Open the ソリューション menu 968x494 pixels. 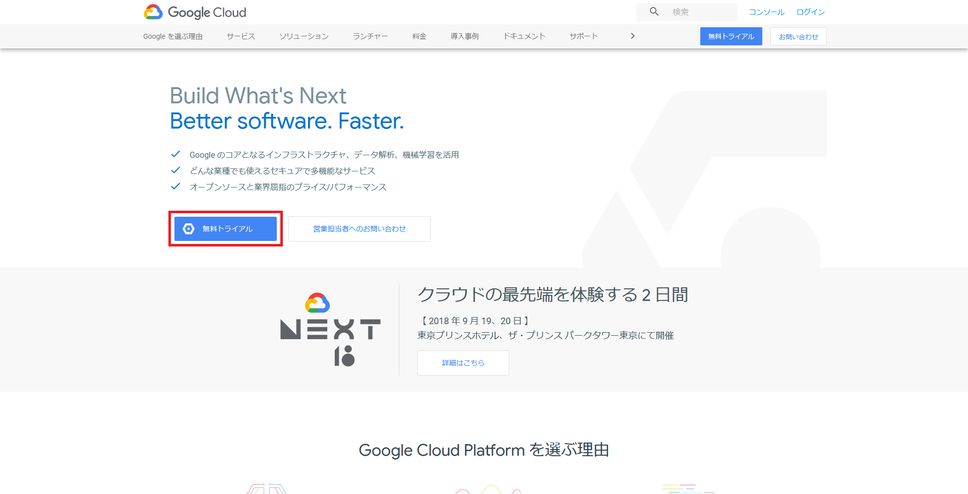tap(304, 36)
